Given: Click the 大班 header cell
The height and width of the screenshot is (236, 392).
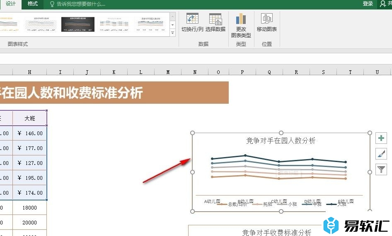Looking at the screenshot, I should pos(29,118).
